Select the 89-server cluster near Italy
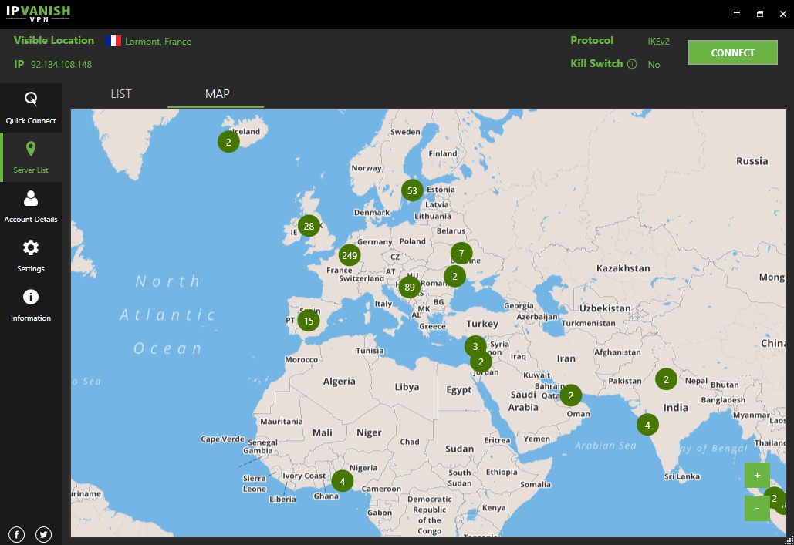This screenshot has width=794, height=545. (410, 288)
